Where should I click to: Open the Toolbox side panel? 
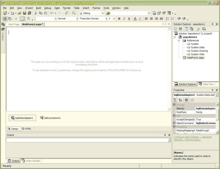tap(3, 34)
